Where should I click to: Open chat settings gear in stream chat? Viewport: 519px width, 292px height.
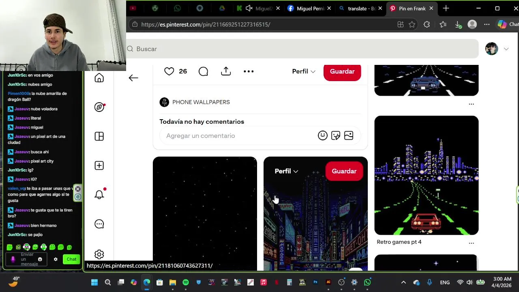point(56,259)
